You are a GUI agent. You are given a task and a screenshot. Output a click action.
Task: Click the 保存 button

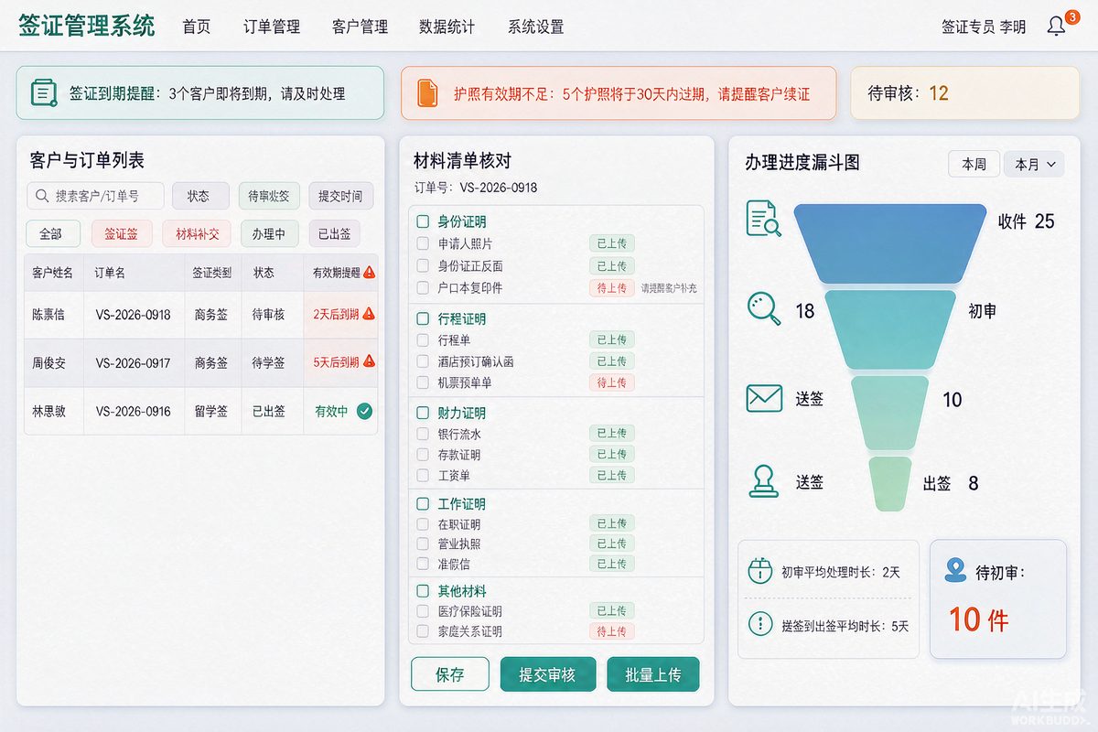click(x=450, y=674)
